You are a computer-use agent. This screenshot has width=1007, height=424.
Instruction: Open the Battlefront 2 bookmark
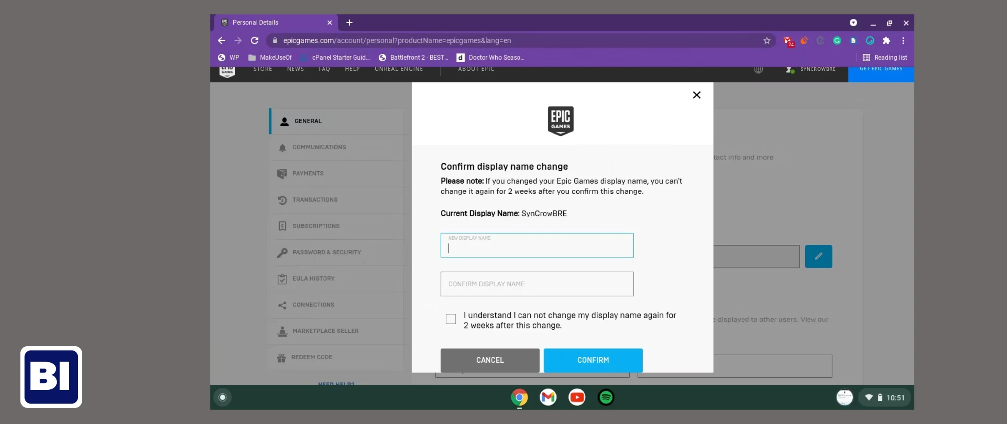coord(413,57)
